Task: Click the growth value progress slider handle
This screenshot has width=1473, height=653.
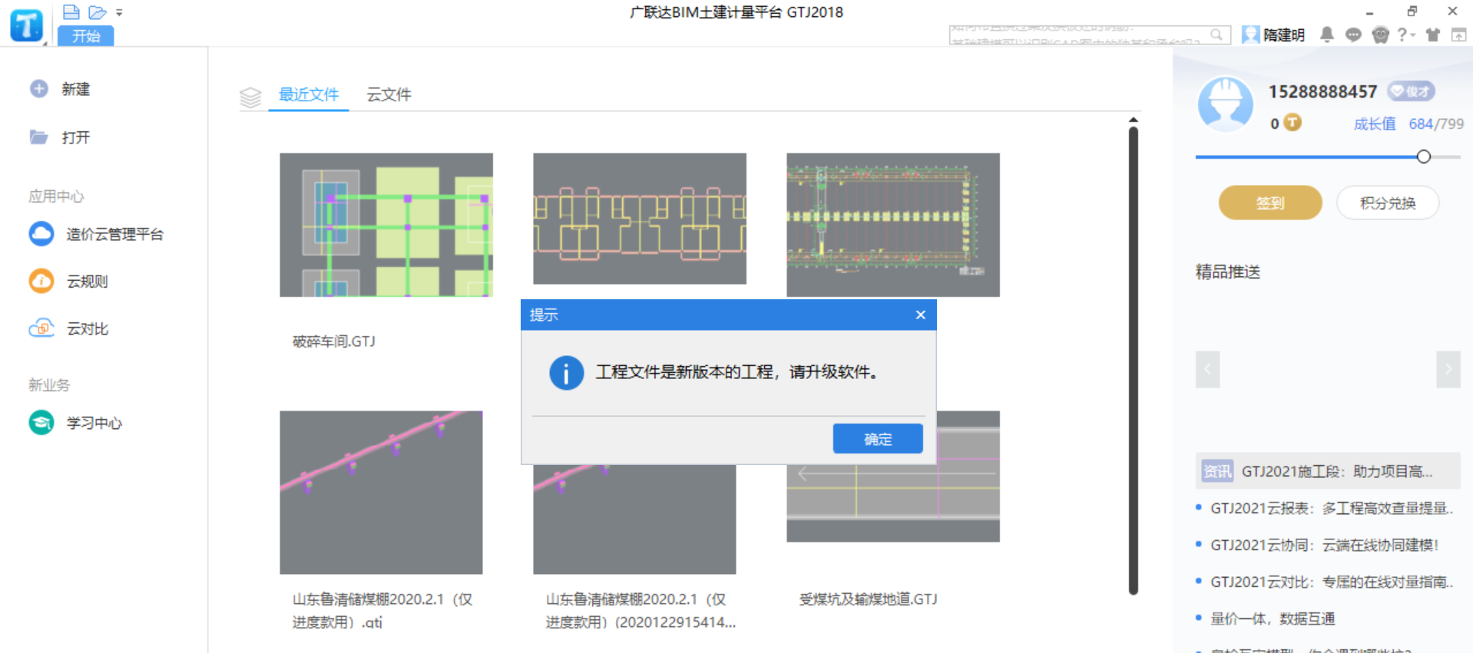Action: (x=1424, y=157)
